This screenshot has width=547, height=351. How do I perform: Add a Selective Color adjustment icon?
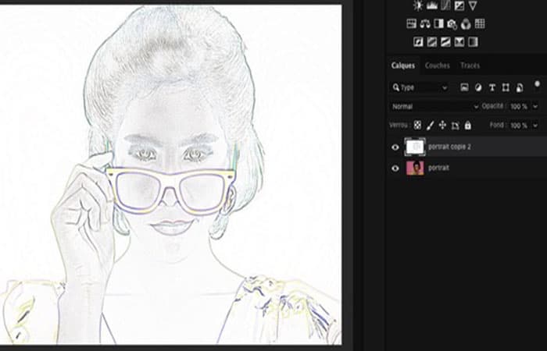(x=459, y=42)
